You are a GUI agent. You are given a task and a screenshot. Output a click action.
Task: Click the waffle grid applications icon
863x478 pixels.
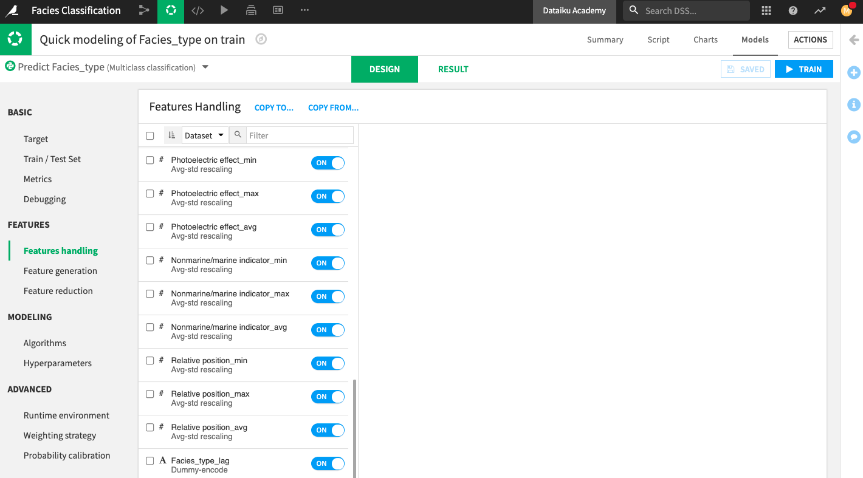[766, 10]
